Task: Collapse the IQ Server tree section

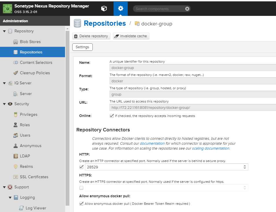Action: (4, 83)
